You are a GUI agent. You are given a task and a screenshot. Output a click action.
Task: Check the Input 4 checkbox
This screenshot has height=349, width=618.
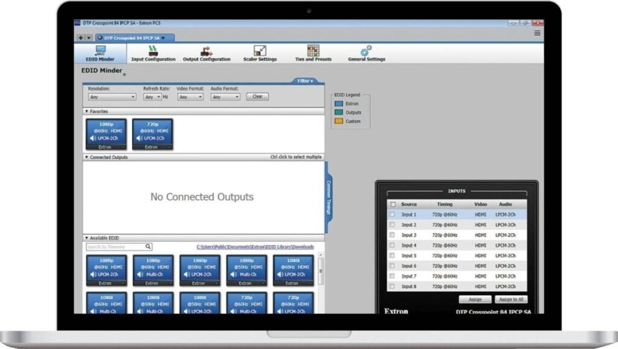(392, 245)
